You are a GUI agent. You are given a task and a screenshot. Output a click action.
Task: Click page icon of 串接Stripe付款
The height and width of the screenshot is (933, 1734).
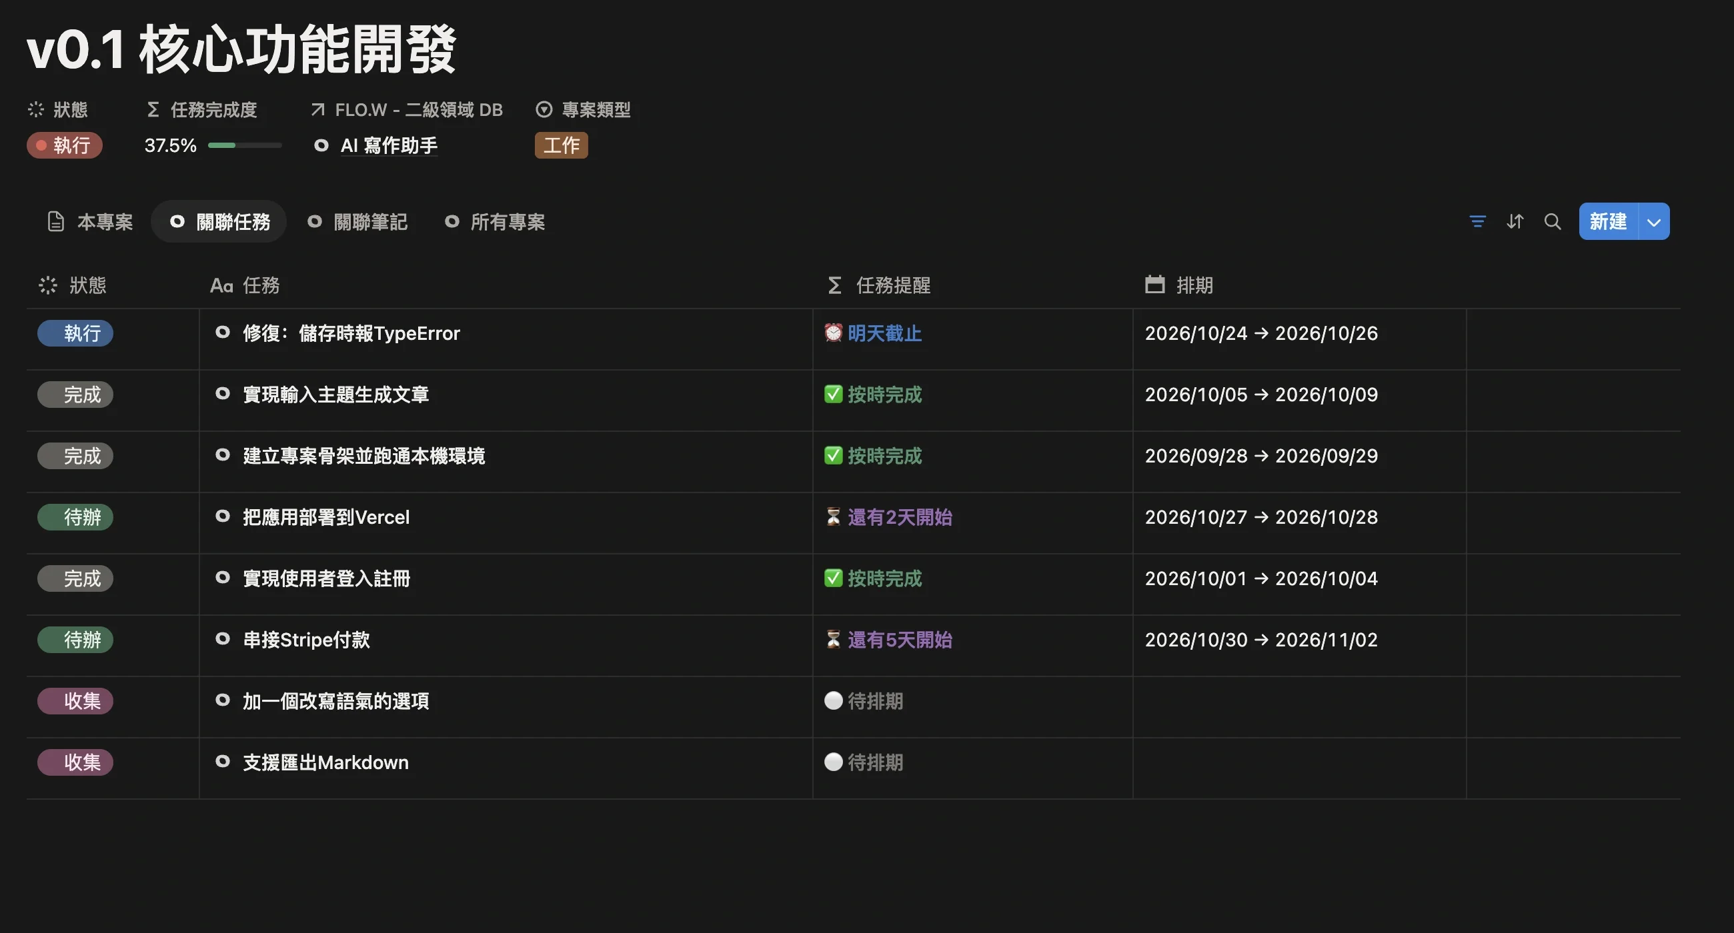click(222, 638)
